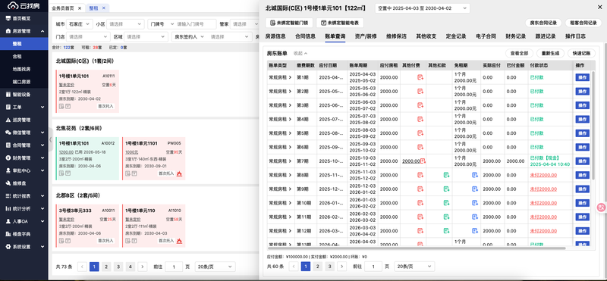The width and height of the screenshot is (607, 281).
Task: Click blue 免租期 icon in 第8期 row
Action: (475, 175)
